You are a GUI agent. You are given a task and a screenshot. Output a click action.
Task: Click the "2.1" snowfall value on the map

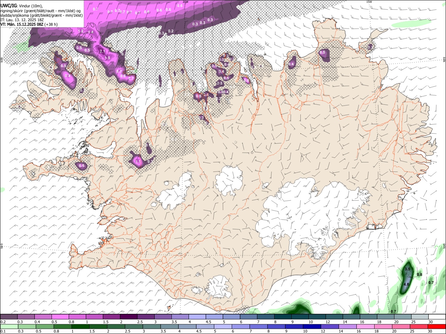[102, 51]
